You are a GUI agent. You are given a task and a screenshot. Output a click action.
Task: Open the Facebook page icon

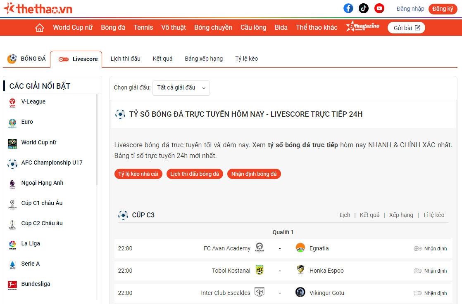pyautogui.click(x=348, y=8)
